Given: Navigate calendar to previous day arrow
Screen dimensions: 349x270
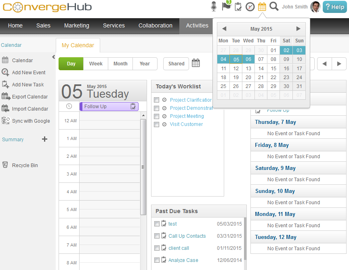Looking at the screenshot, I should 324,64.
